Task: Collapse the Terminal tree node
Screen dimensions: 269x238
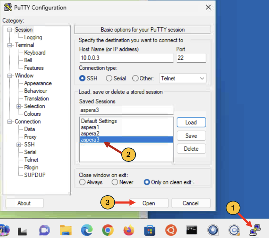Action: tap(10, 45)
